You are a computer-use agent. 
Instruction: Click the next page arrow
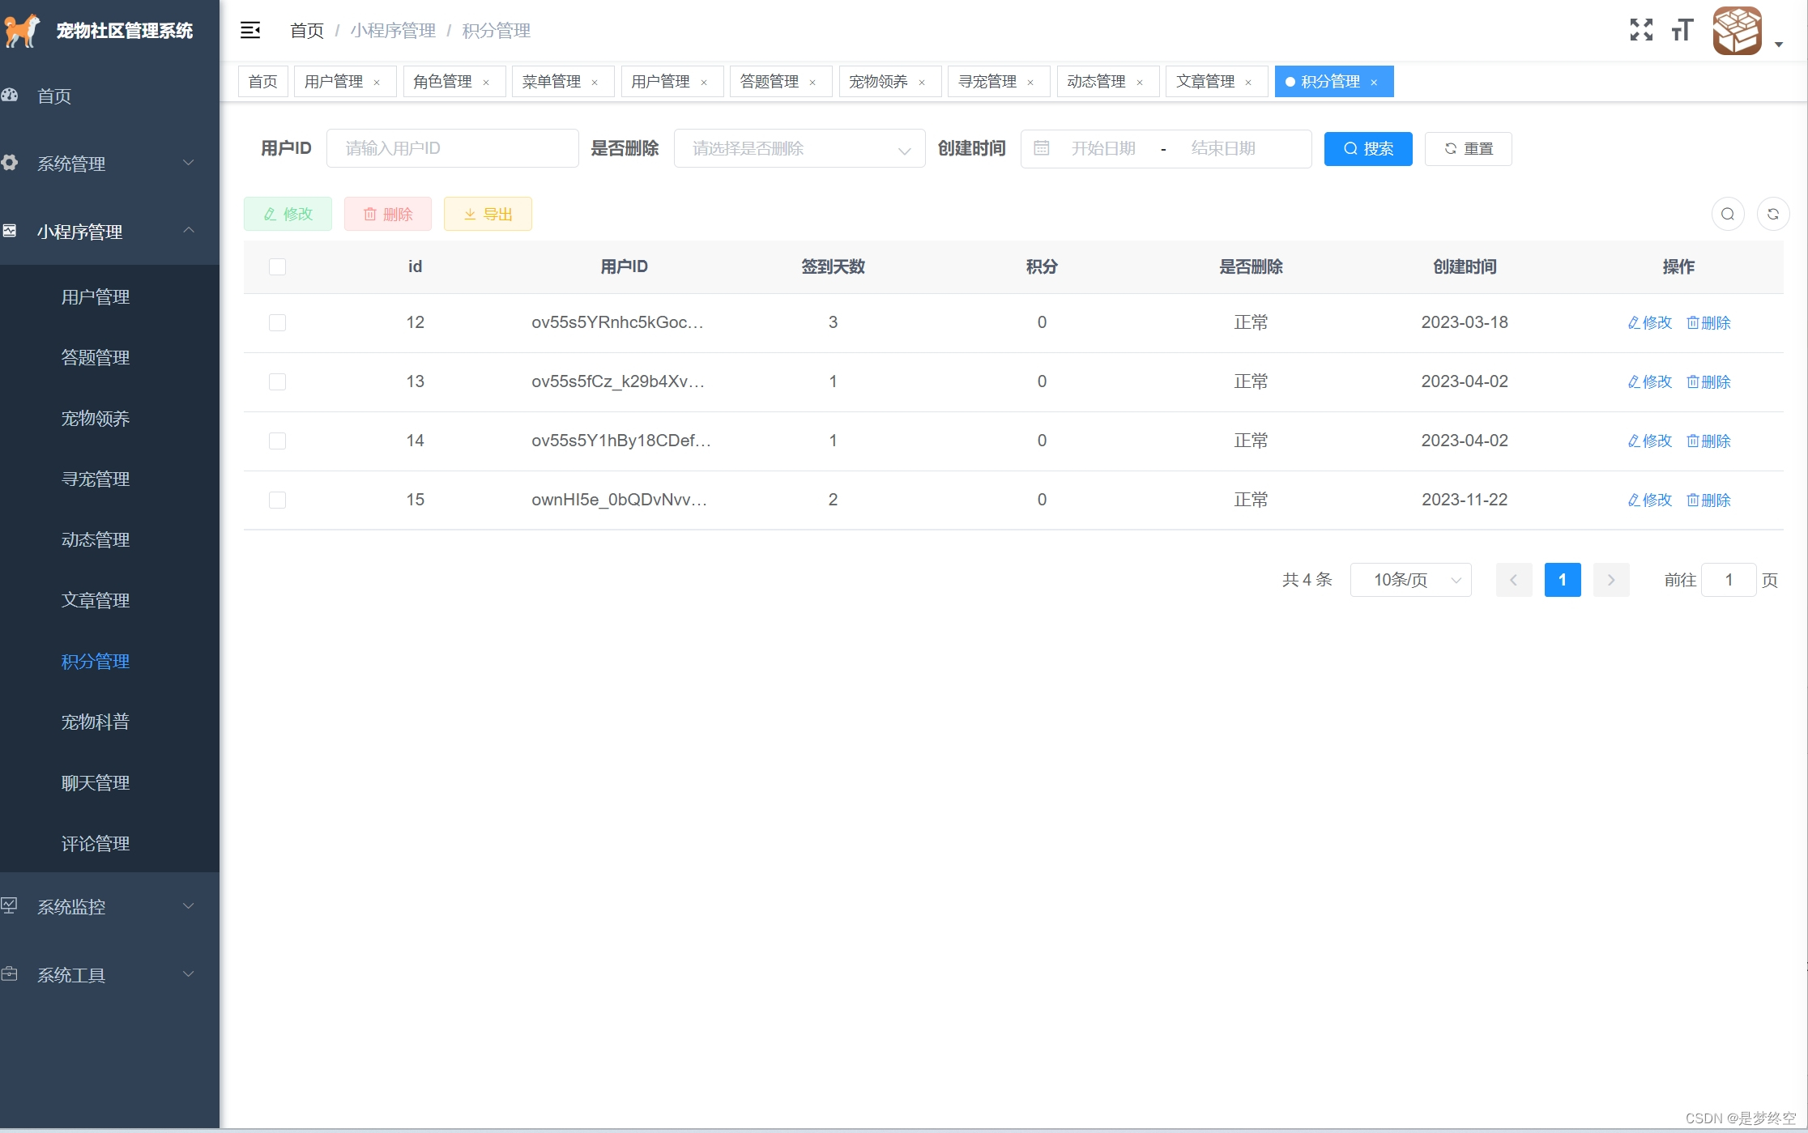click(1611, 580)
